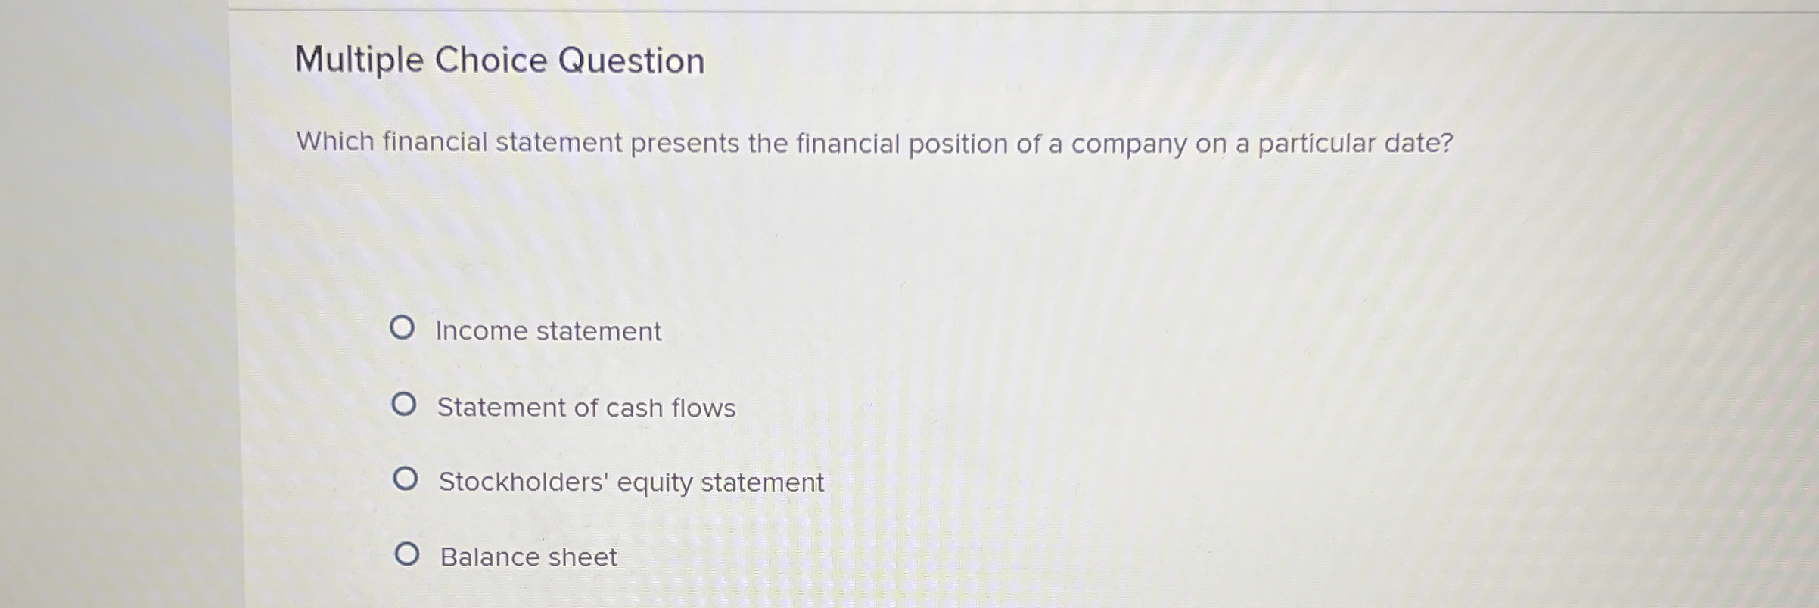Click the Income statement answer label
This screenshot has height=608, width=1819.
point(549,330)
